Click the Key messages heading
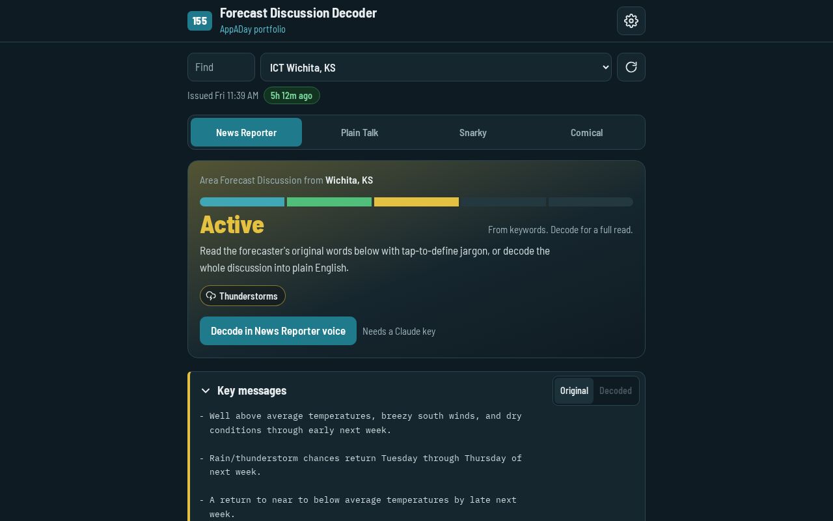 tap(252, 391)
